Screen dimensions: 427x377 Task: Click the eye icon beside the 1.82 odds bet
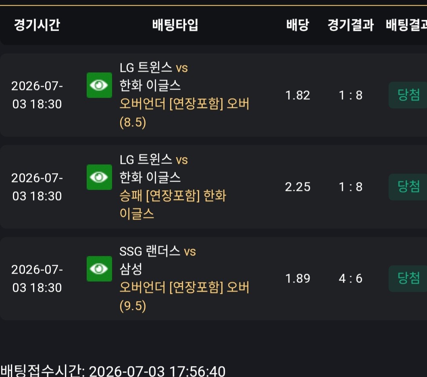[99, 85]
